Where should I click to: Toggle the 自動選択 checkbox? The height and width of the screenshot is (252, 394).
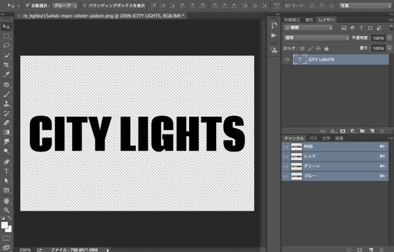pyautogui.click(x=28, y=5)
